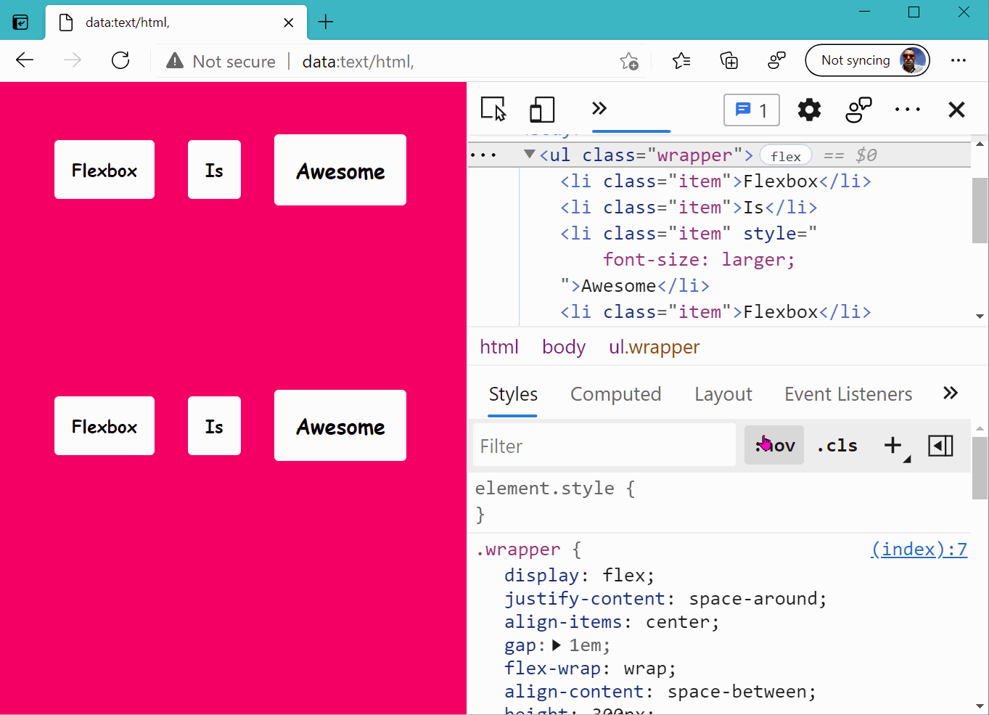Screen dimensions: 989x715
Task: Open the customize DevTools ellipsis menu
Action: pyautogui.click(x=907, y=110)
